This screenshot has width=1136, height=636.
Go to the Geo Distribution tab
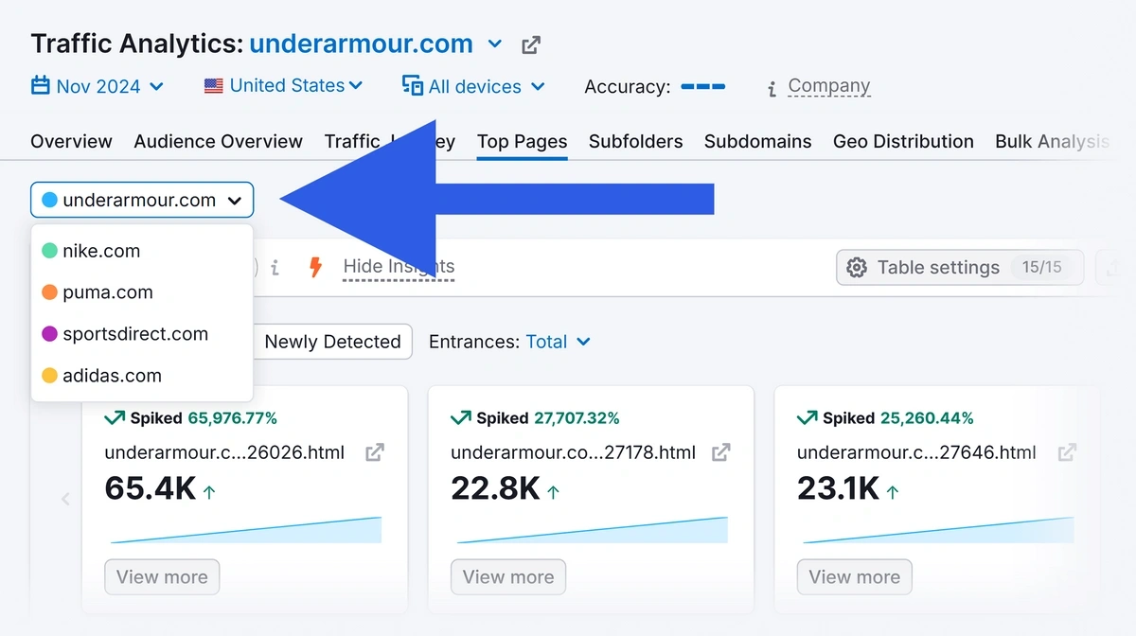point(903,141)
